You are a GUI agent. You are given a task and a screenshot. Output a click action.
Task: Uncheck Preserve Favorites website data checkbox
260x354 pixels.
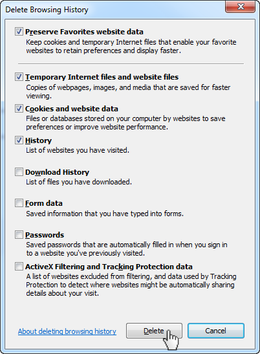[19, 31]
